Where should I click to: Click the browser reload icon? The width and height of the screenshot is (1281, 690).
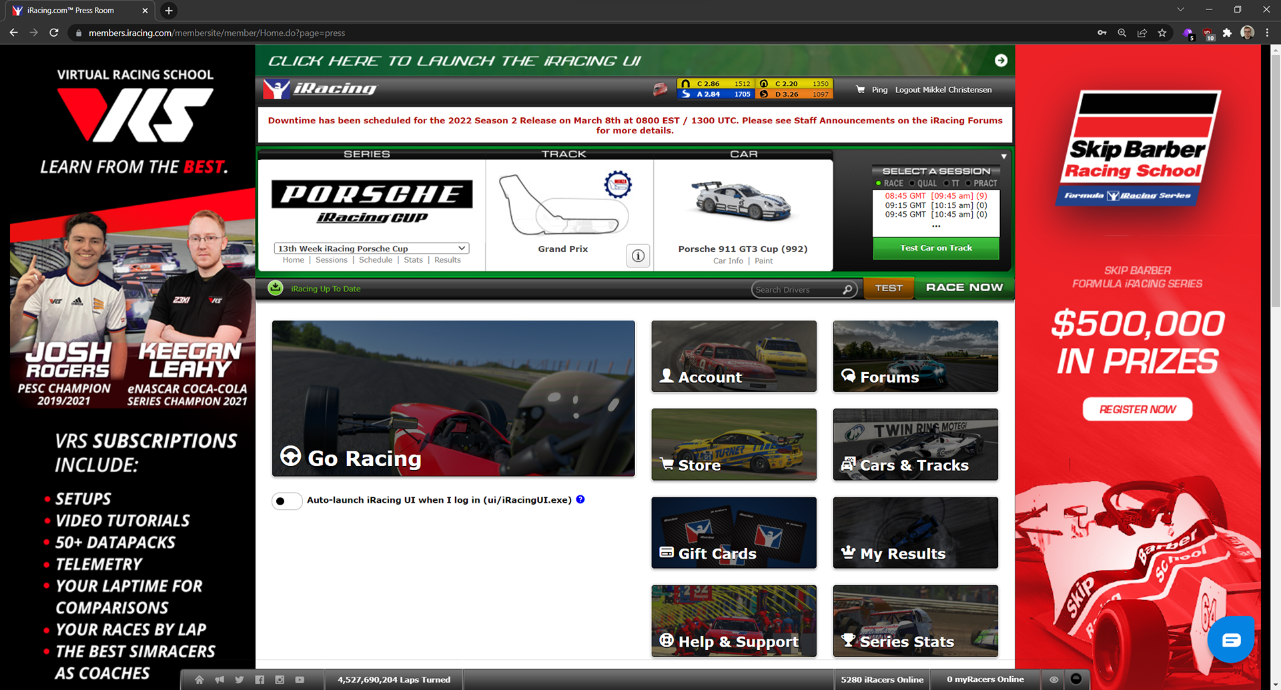[54, 33]
